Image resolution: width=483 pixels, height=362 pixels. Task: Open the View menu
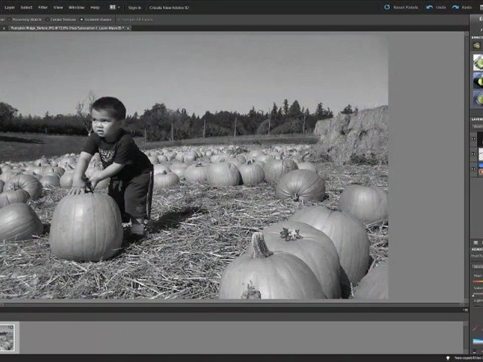58,8
